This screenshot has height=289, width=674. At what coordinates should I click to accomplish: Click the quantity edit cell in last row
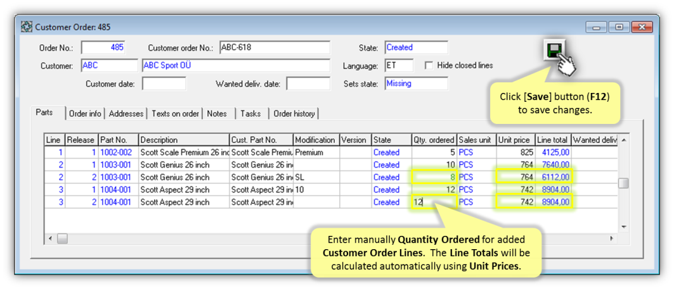click(x=434, y=202)
